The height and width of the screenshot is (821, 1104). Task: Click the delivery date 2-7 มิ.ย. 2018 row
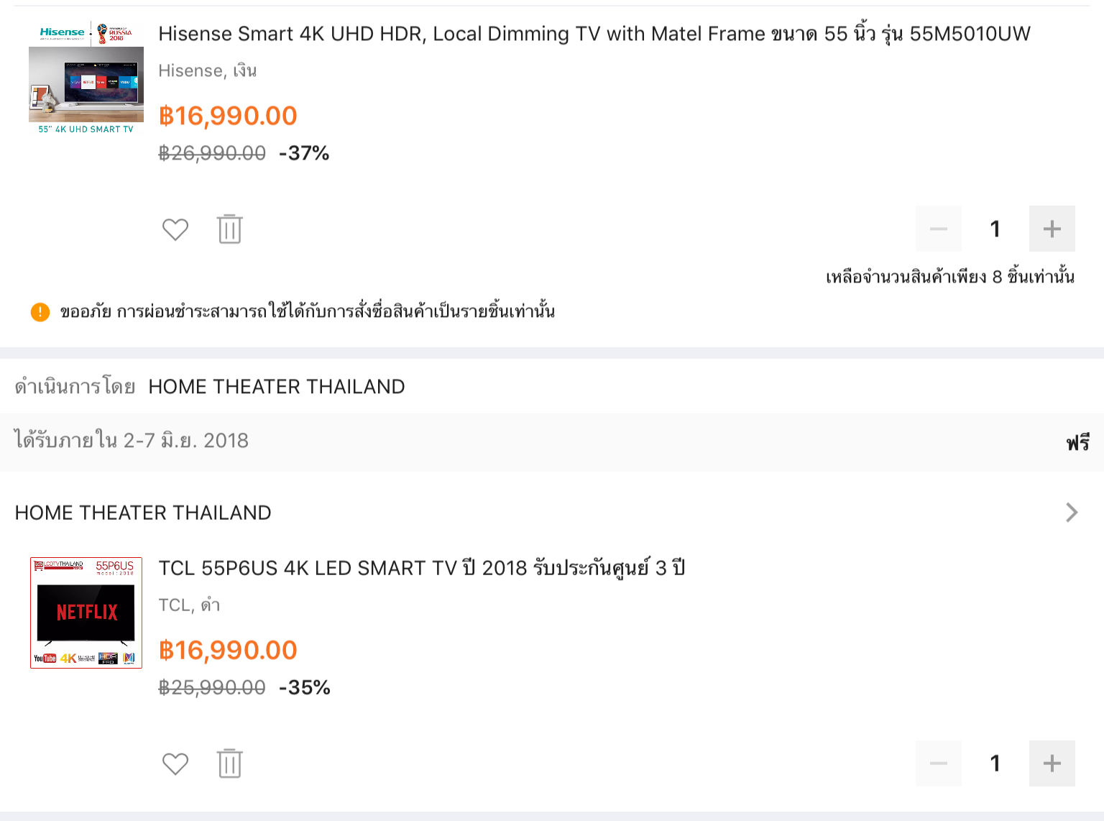click(132, 441)
